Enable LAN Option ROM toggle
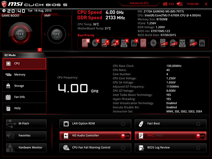The image size is (212, 159). pos(123,124)
